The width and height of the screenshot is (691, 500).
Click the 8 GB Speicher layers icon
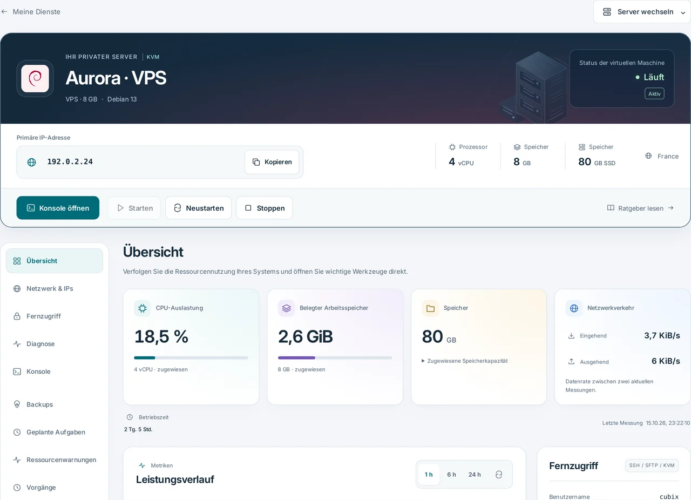517,147
